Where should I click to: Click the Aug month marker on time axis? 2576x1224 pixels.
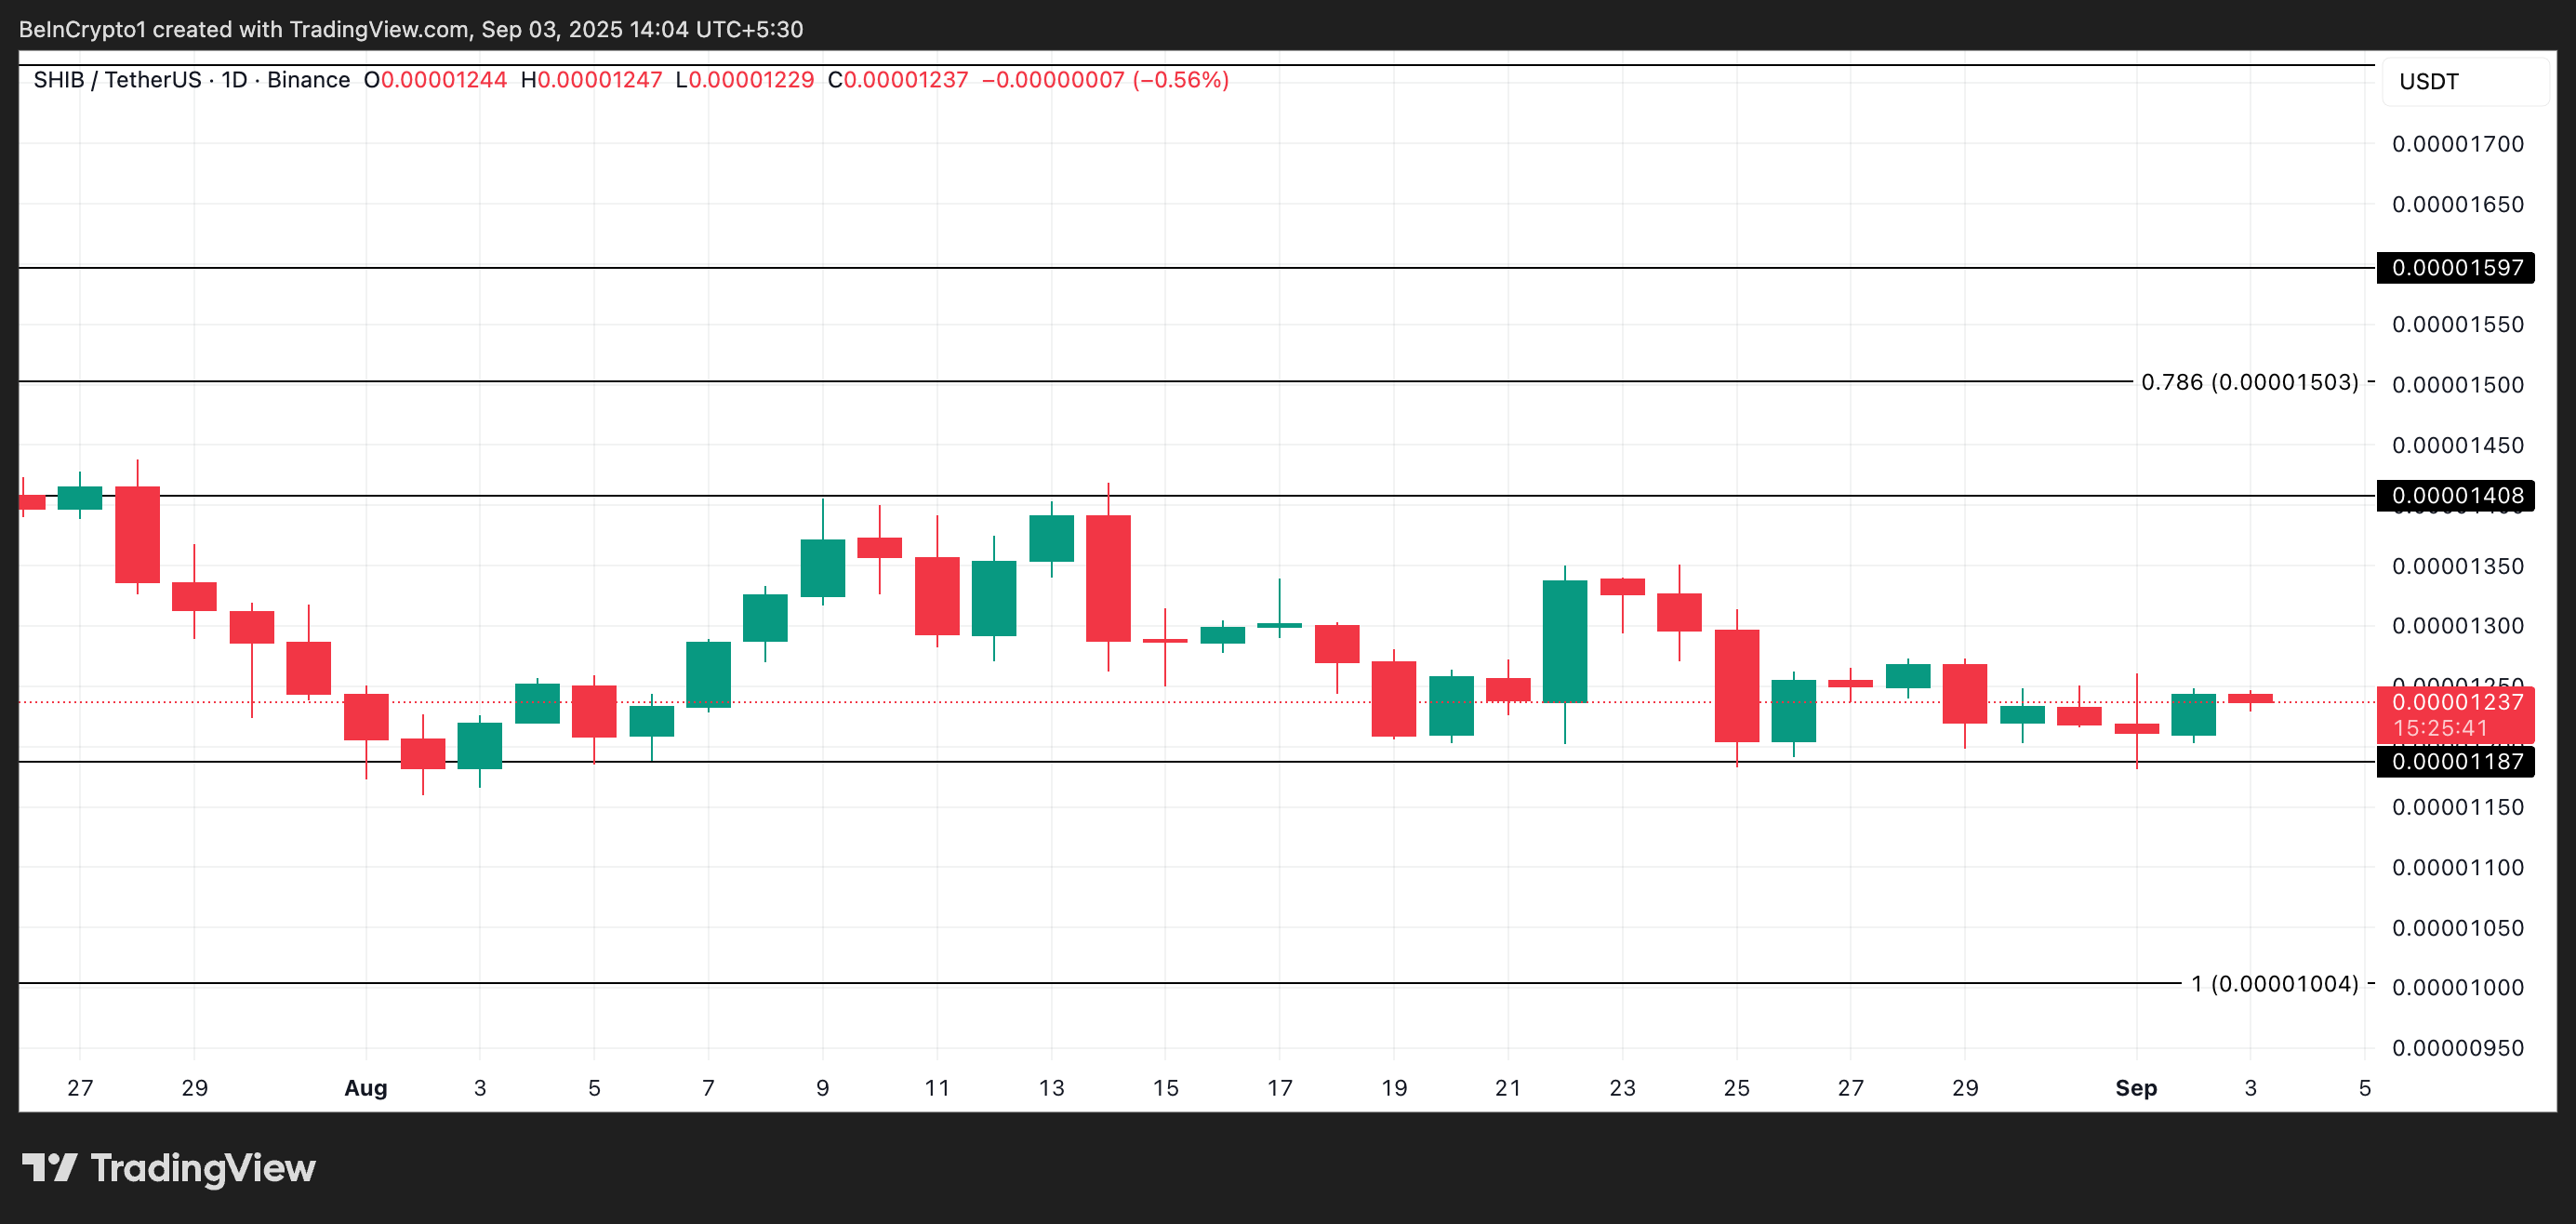366,1088
